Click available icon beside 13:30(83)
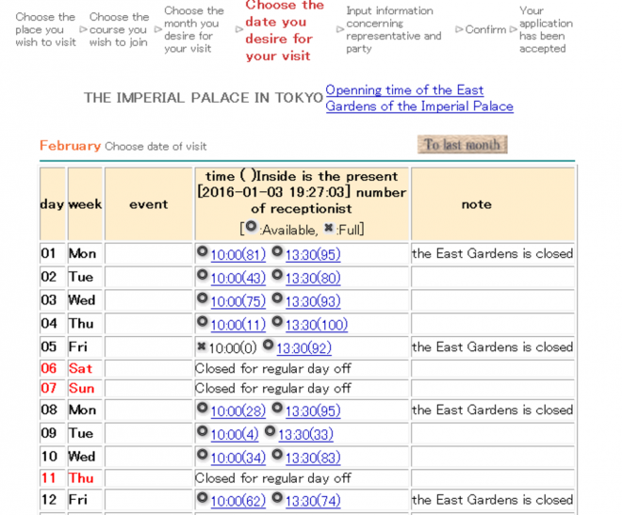The height and width of the screenshot is (515, 622). [277, 455]
